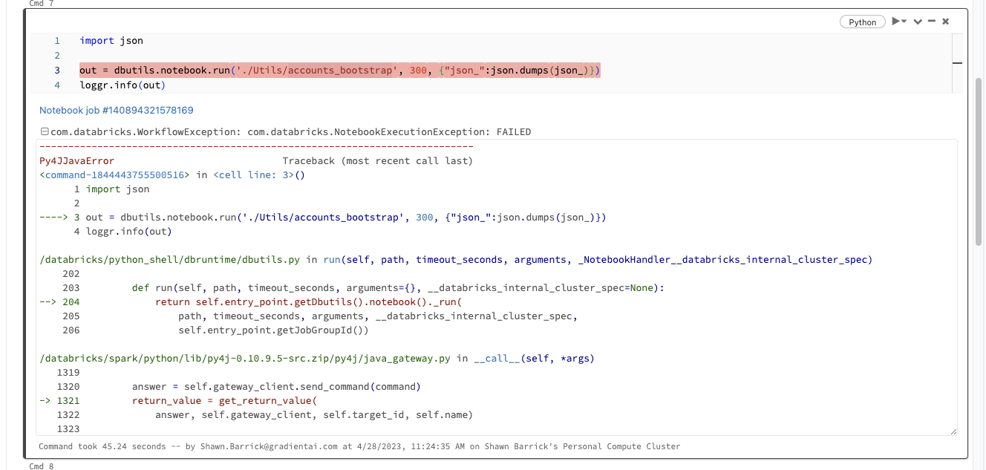The image size is (986, 470).
Task: Open the Python language selector
Action: [862, 22]
